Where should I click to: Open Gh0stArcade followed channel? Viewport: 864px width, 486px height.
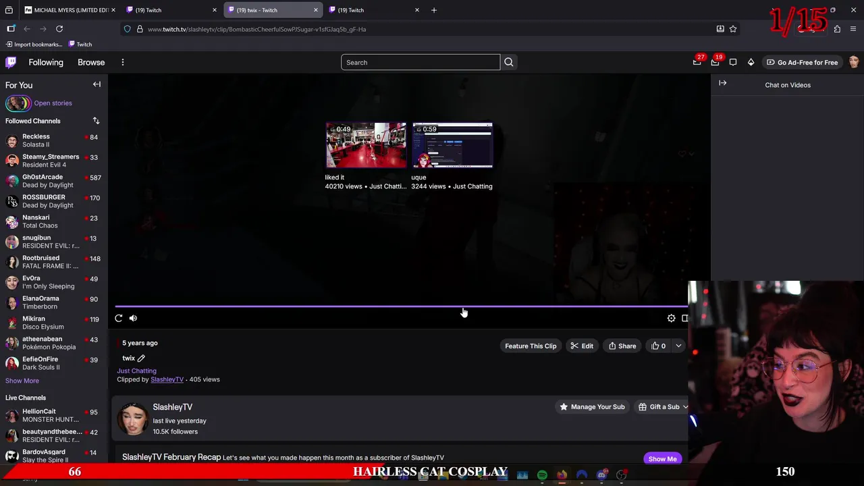(54, 181)
